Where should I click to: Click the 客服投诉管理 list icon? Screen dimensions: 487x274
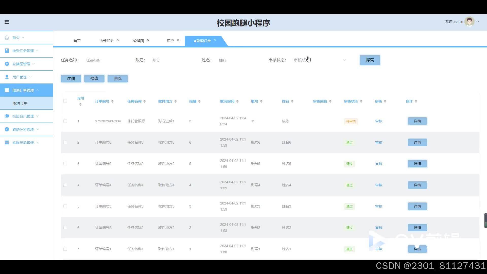click(x=7, y=143)
